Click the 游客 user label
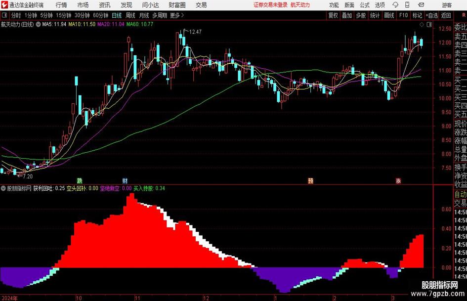The image size is (467, 301). (x=446, y=5)
